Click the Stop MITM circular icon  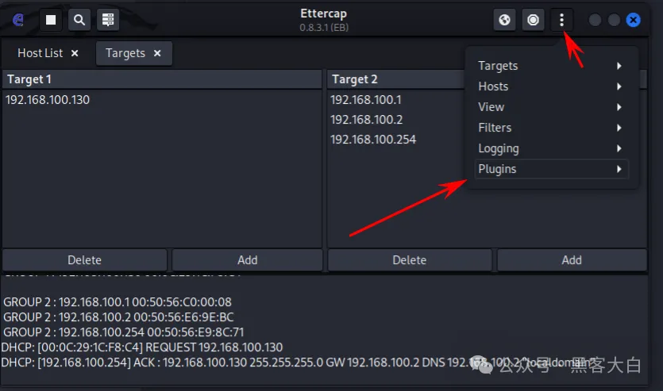click(534, 20)
